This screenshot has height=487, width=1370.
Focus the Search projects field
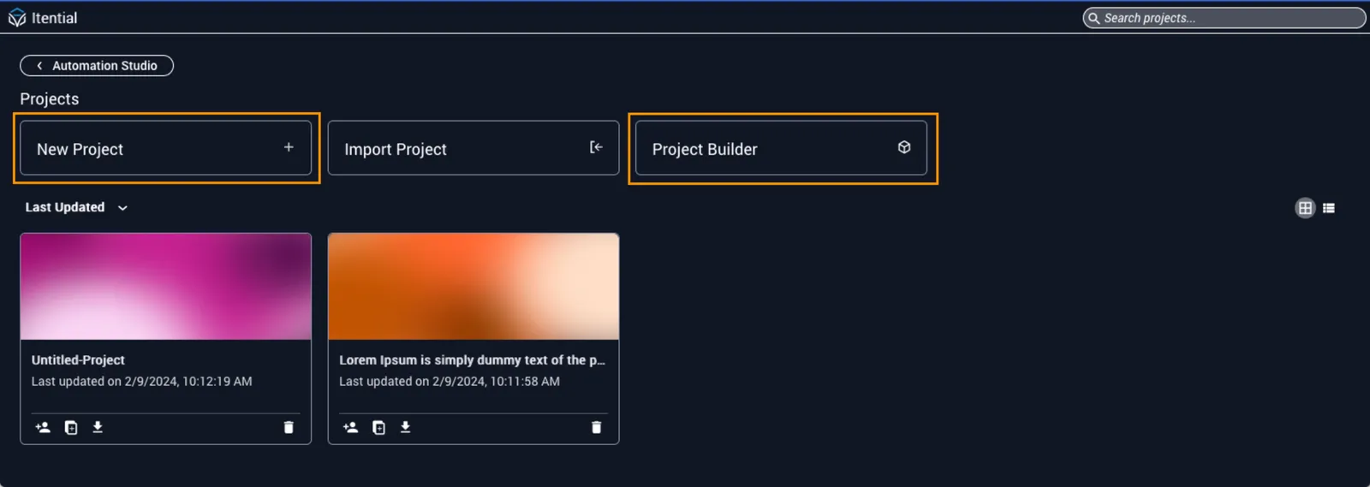coord(1224,18)
